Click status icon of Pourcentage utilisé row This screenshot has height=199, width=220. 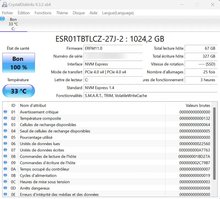point(5,137)
